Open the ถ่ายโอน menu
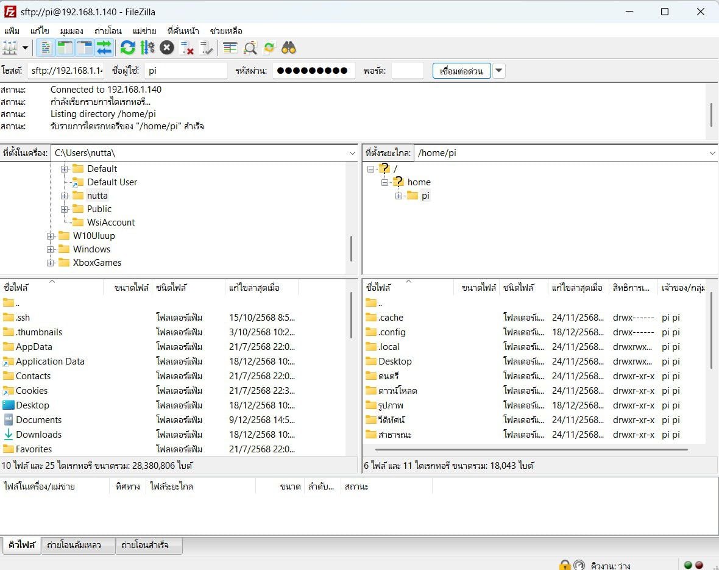 pos(107,30)
